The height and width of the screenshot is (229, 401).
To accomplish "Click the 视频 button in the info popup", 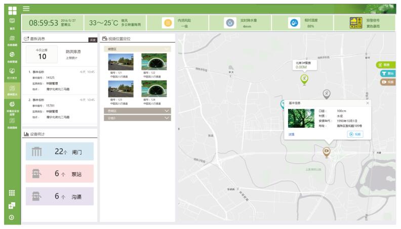I will [354, 134].
